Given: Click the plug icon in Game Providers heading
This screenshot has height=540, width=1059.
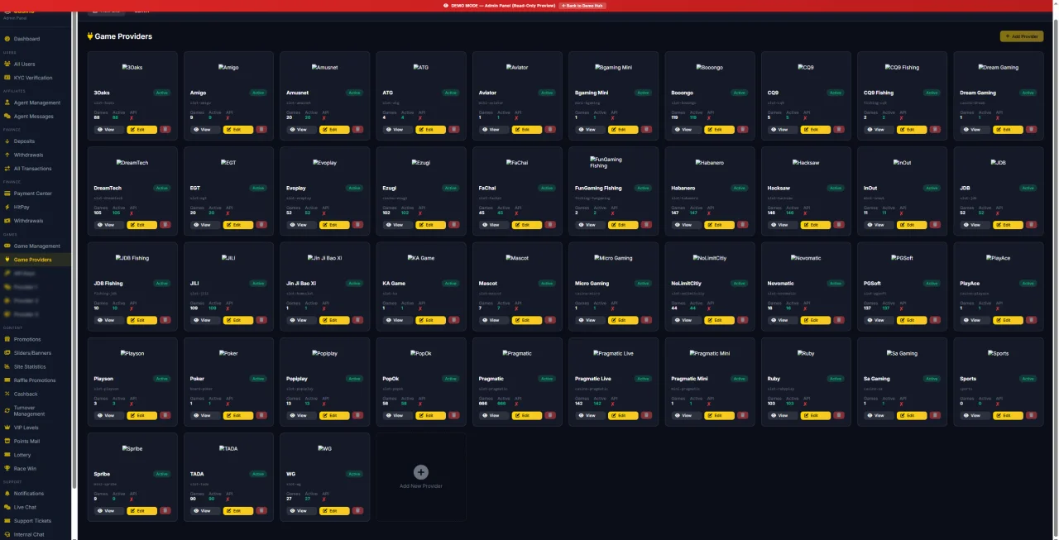Looking at the screenshot, I should pyautogui.click(x=89, y=36).
